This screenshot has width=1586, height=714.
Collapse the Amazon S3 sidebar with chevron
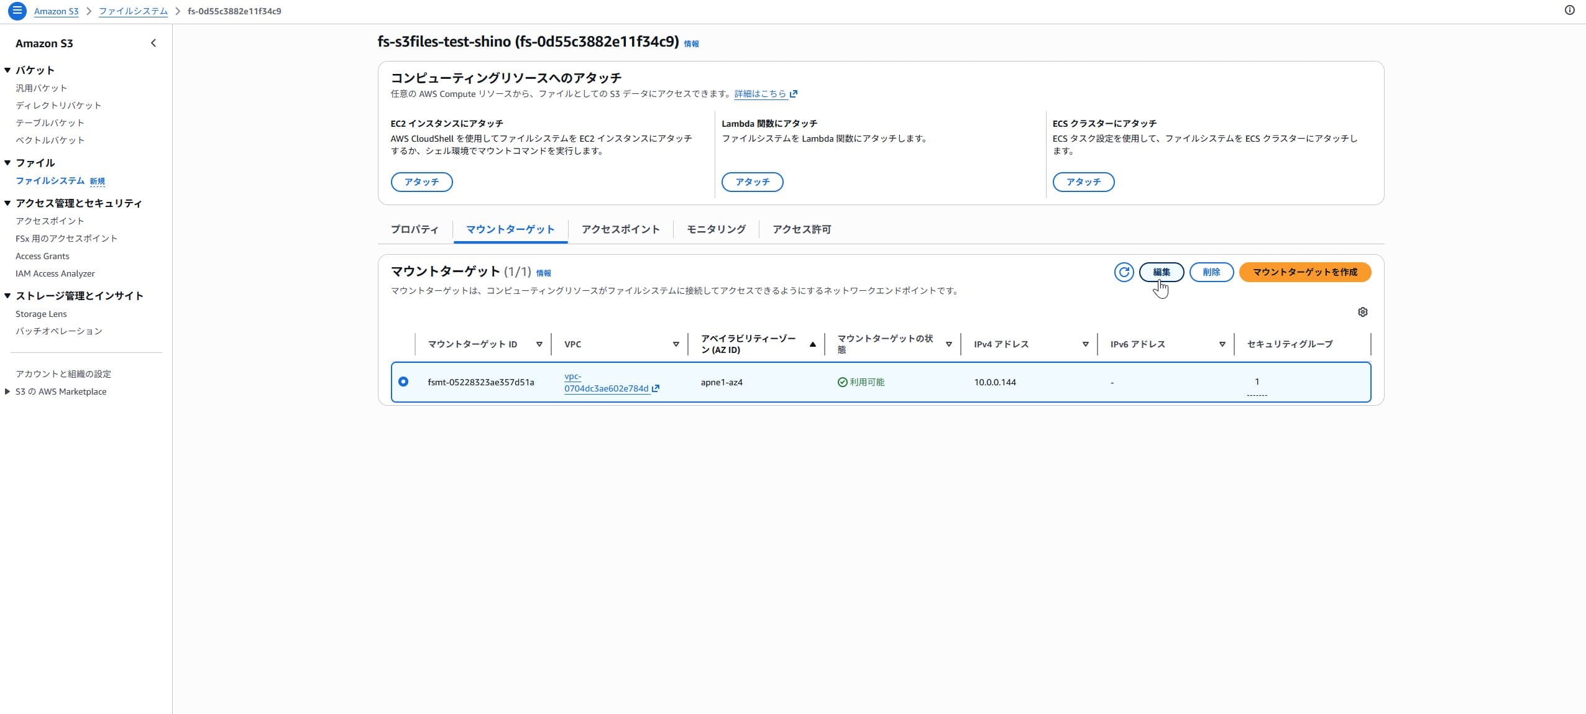click(154, 43)
